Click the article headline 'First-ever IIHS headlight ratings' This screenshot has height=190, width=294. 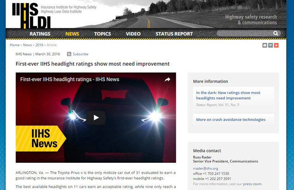pos(93,64)
